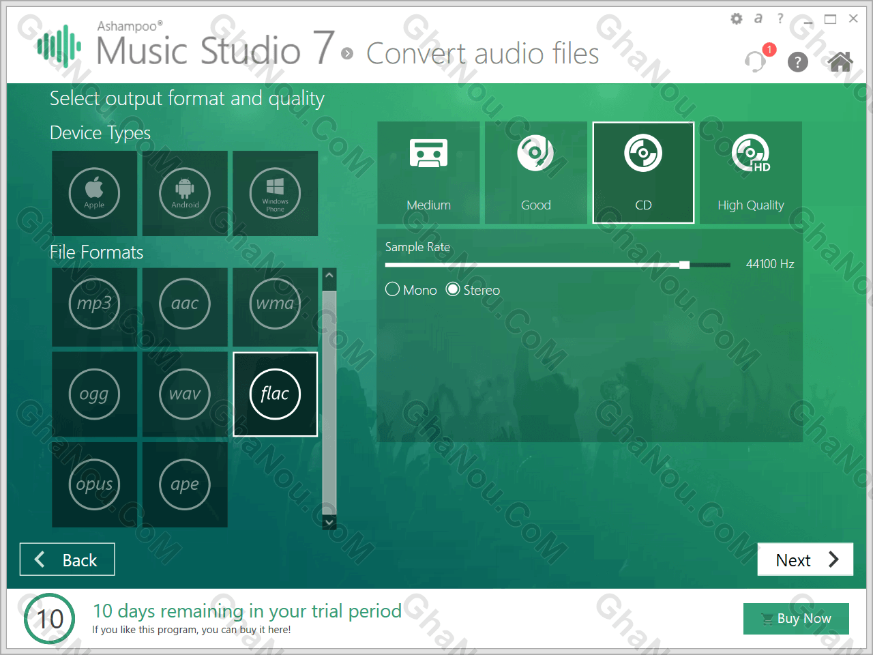Click the Ashampoo Music Studio waveform logo
Viewport: 873px width, 655px height.
pos(59,46)
